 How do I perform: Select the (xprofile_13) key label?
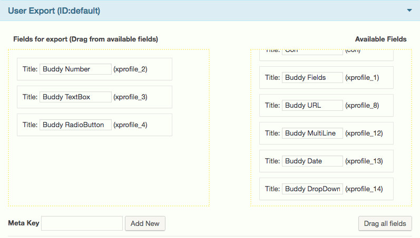point(364,161)
